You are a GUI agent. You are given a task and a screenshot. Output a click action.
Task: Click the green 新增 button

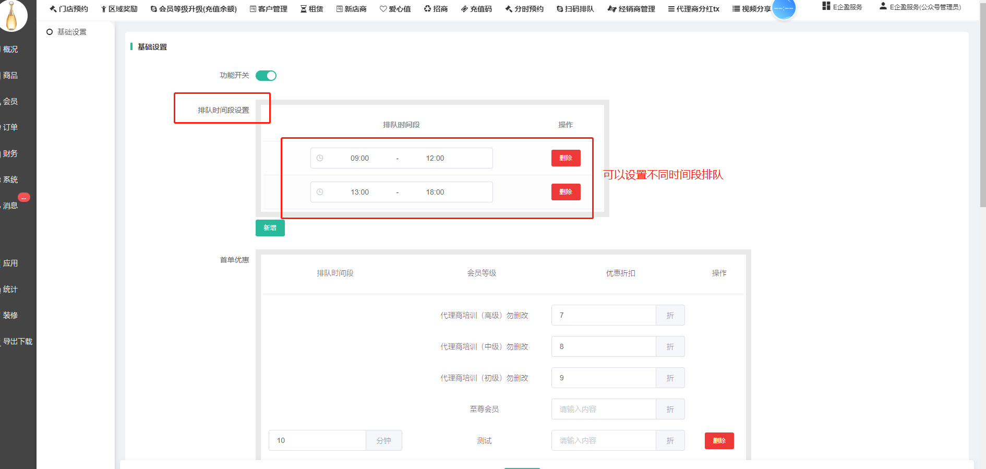270,228
